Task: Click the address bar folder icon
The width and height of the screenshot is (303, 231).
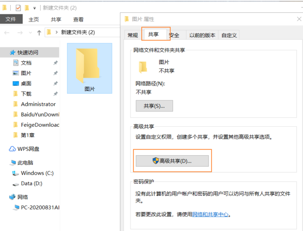Action: [x=49, y=32]
